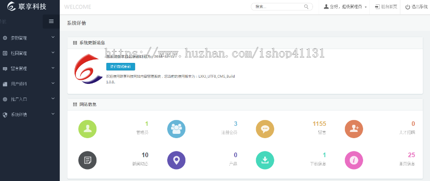The height and width of the screenshot is (181, 430).
Task: Click the orange 人才招聘 add-user icon
Action: point(354,129)
